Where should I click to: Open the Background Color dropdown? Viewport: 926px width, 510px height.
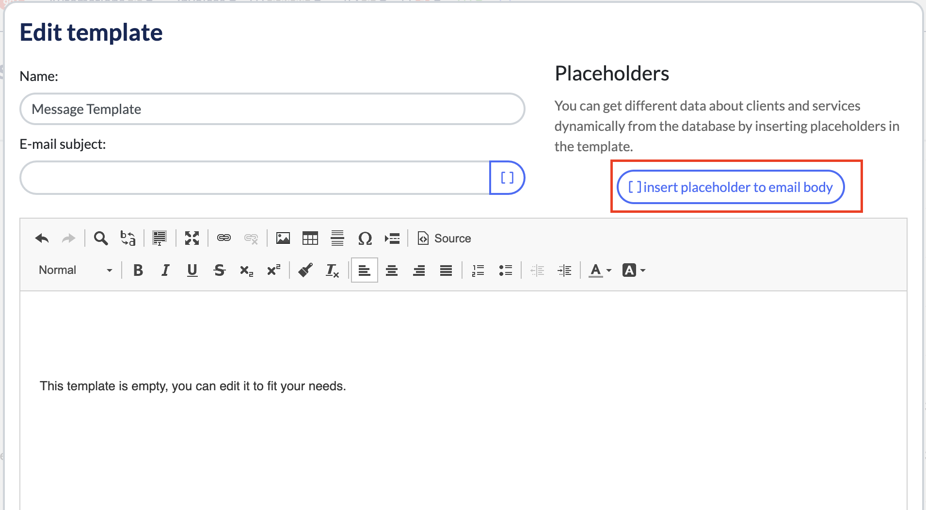point(634,270)
